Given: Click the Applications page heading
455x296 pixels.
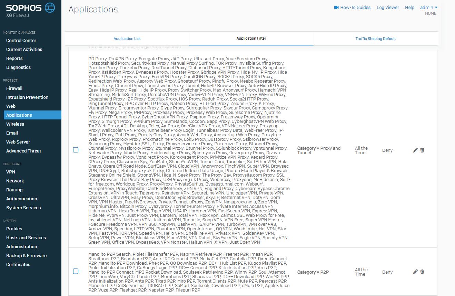Looking at the screenshot, I should click(x=93, y=10).
